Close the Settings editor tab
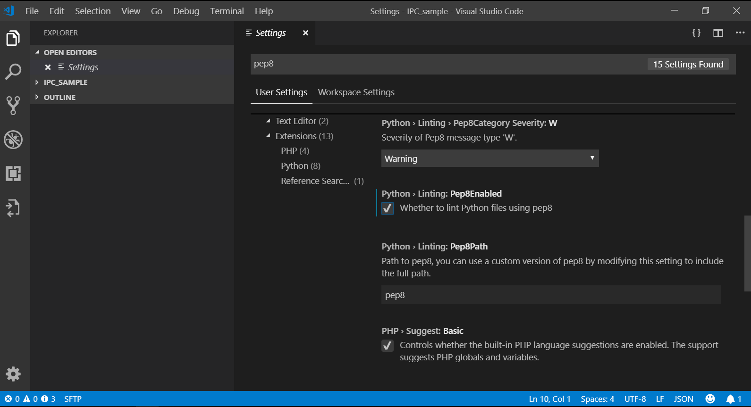 (x=305, y=33)
